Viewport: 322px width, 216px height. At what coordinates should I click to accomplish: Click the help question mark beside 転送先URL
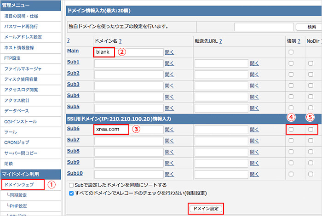[220, 41]
